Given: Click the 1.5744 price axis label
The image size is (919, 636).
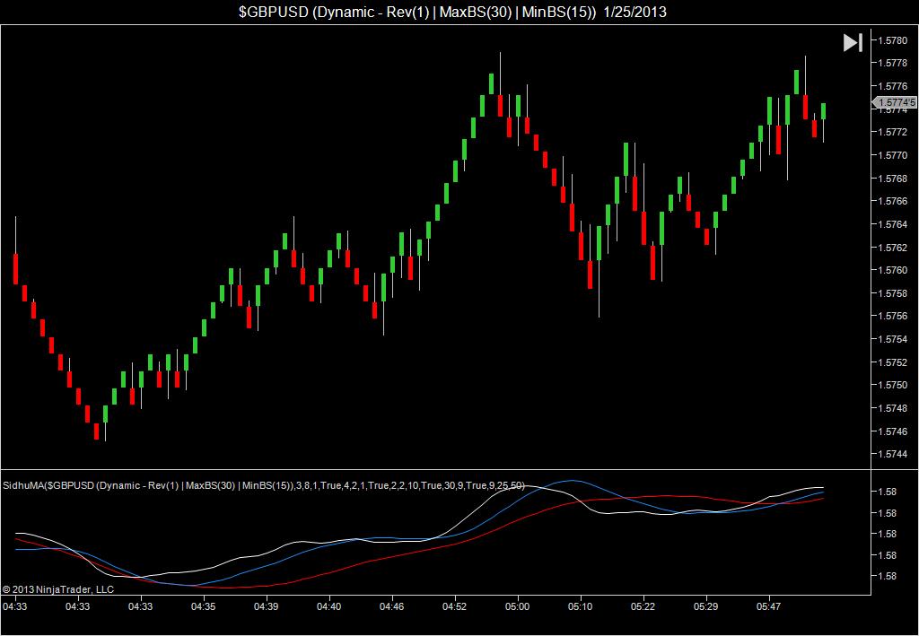Looking at the screenshot, I should 894,454.
